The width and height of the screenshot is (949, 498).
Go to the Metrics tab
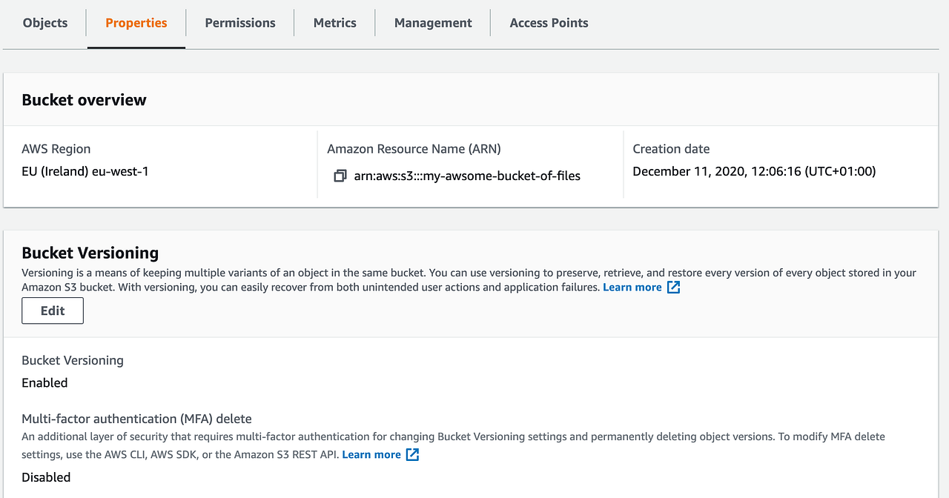click(335, 23)
